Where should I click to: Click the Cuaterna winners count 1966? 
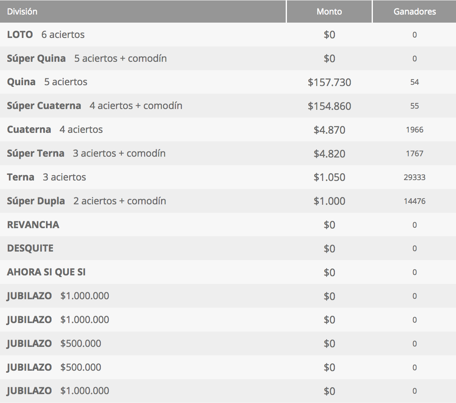pos(414,130)
